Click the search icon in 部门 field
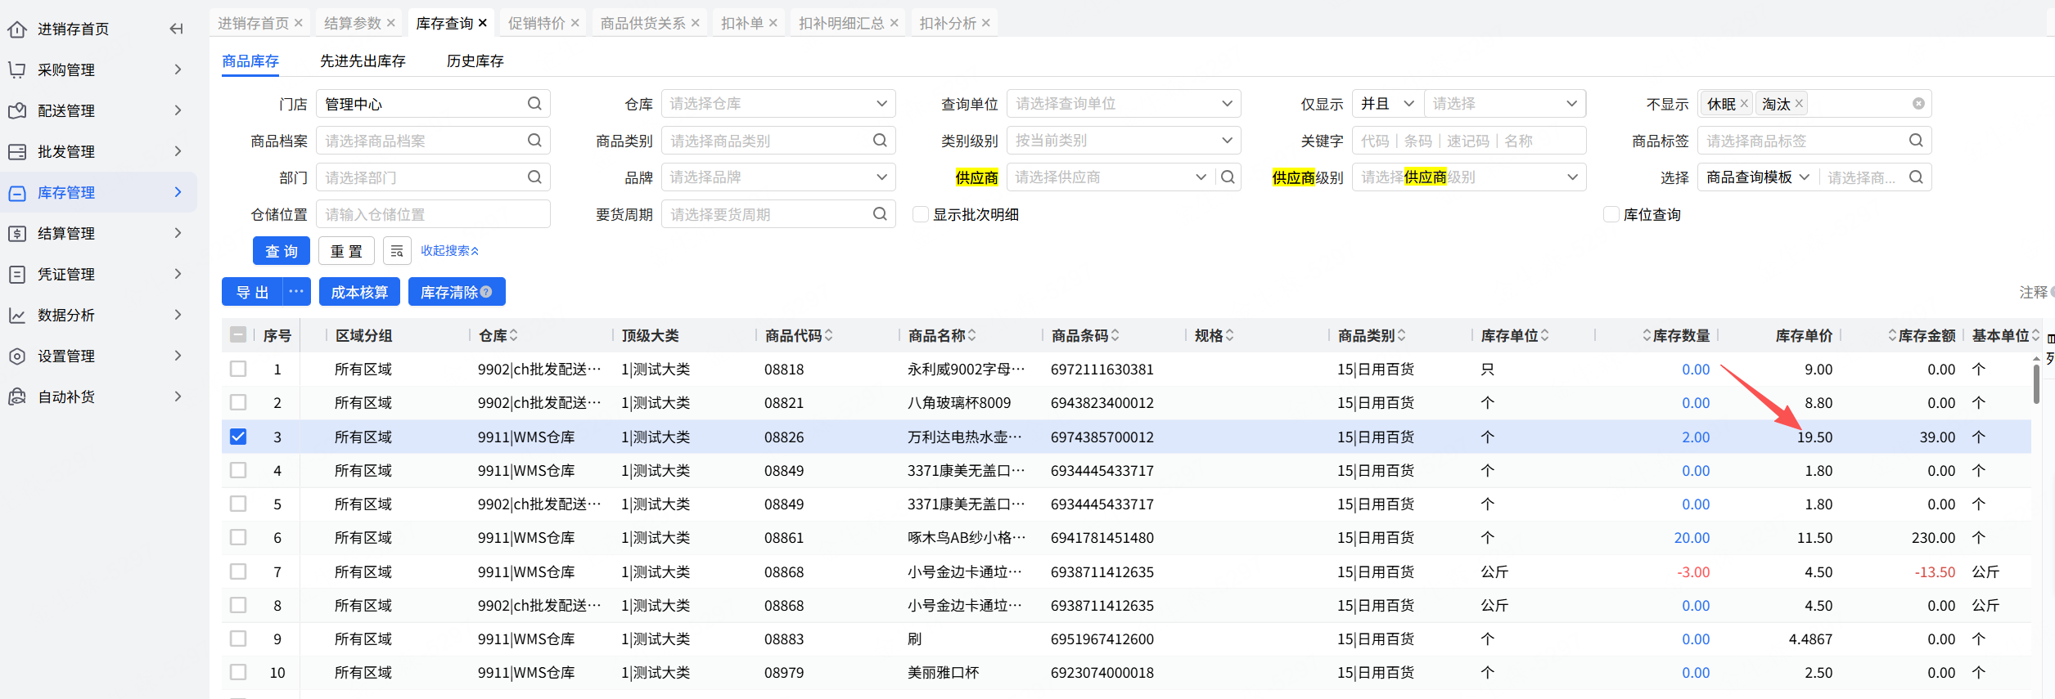Viewport: 2055px width, 699px height. [534, 177]
